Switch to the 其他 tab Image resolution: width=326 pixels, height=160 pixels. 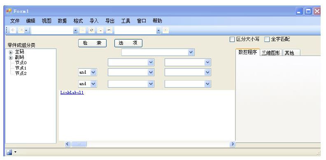(291, 53)
